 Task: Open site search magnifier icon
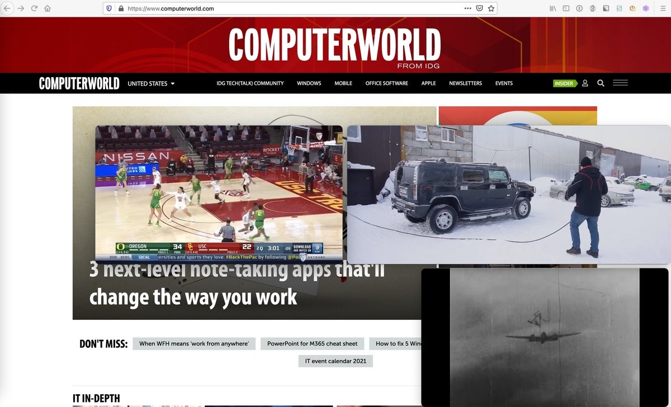click(601, 83)
